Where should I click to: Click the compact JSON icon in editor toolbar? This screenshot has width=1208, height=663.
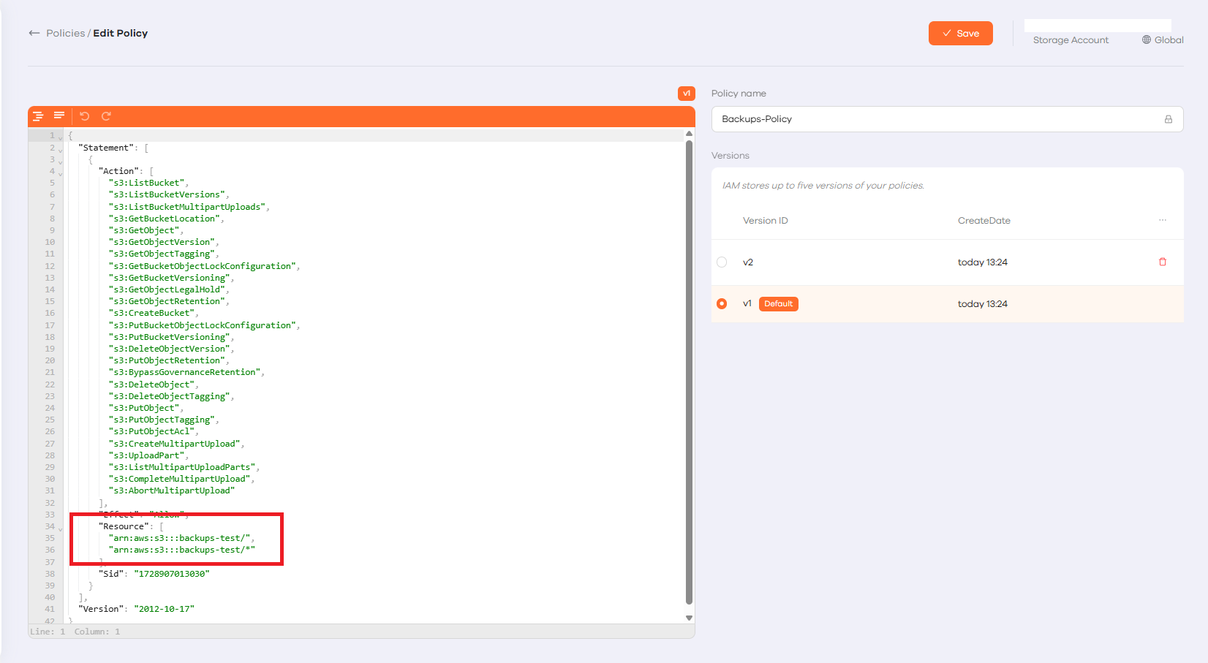(59, 115)
